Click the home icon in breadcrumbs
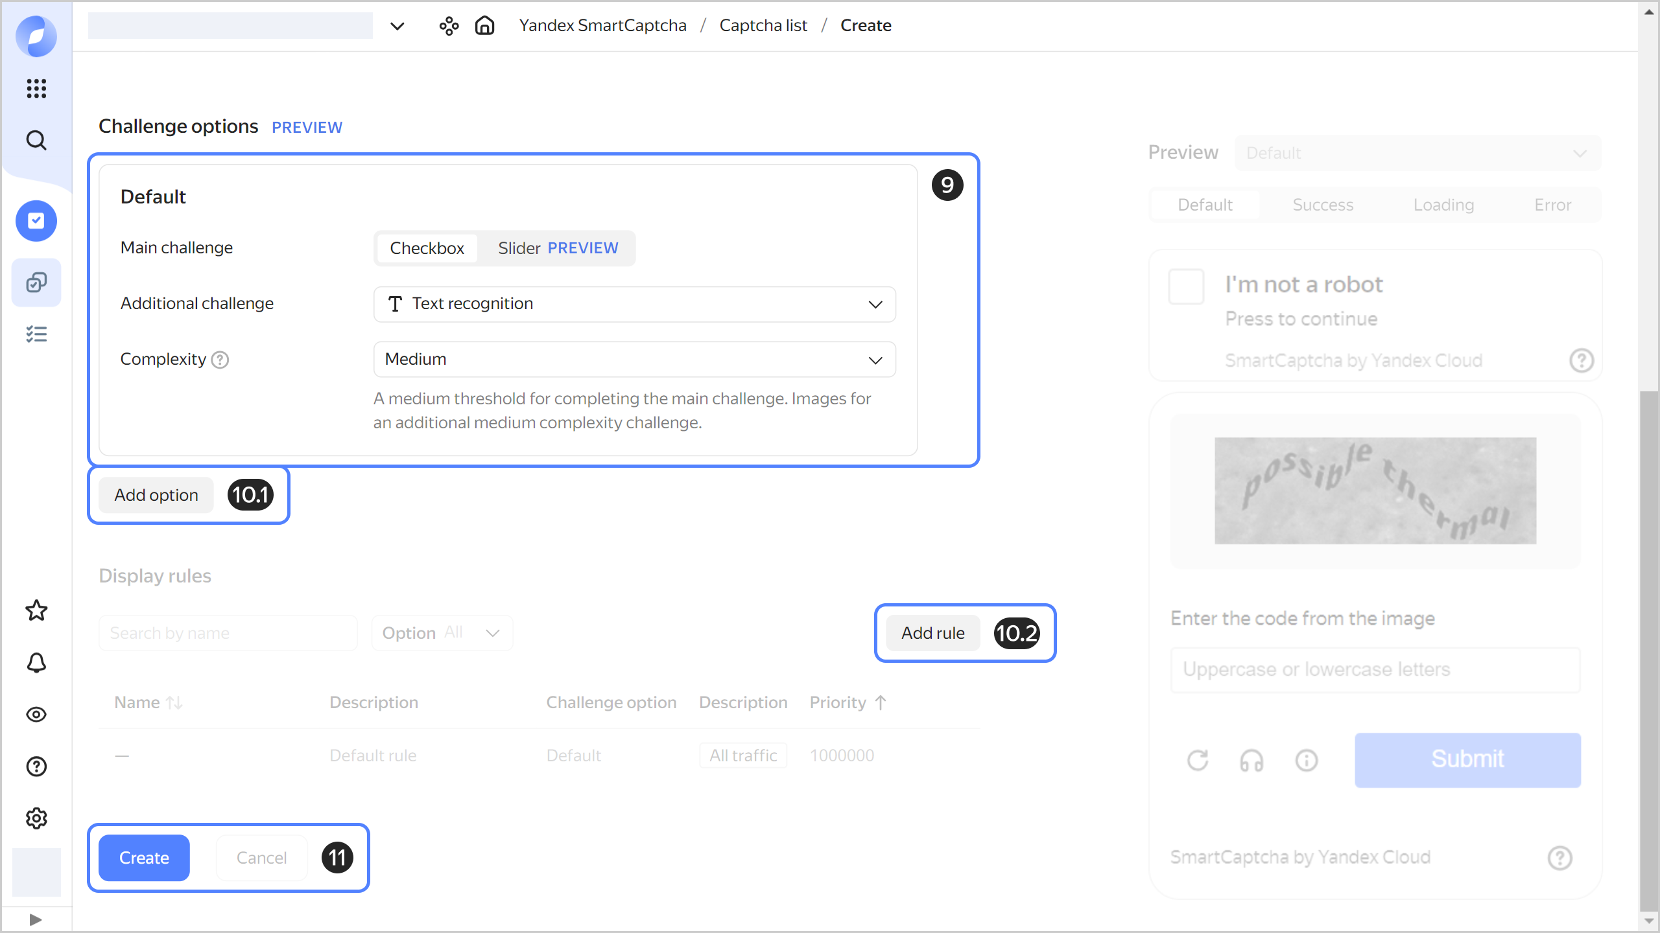 pyautogui.click(x=484, y=26)
